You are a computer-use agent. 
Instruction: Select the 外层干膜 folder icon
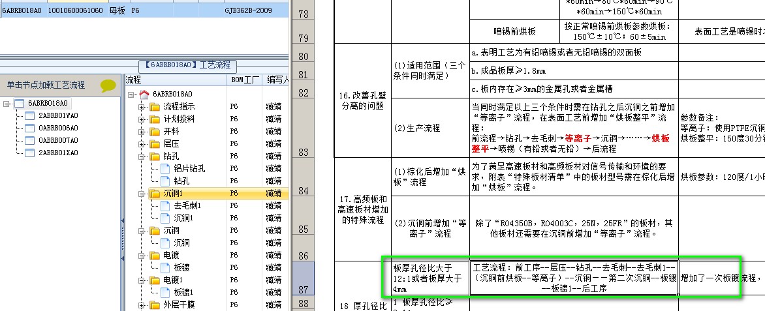click(155, 305)
